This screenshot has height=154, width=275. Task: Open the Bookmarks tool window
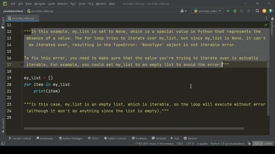pos(45,138)
